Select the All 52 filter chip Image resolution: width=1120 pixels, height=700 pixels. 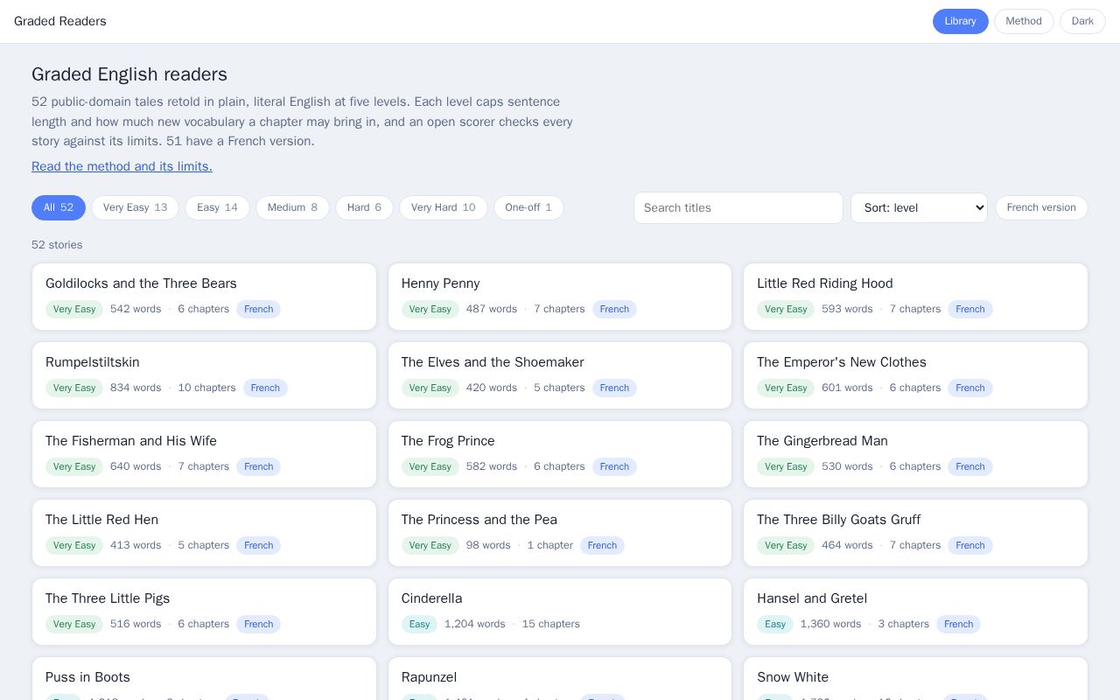[59, 207]
